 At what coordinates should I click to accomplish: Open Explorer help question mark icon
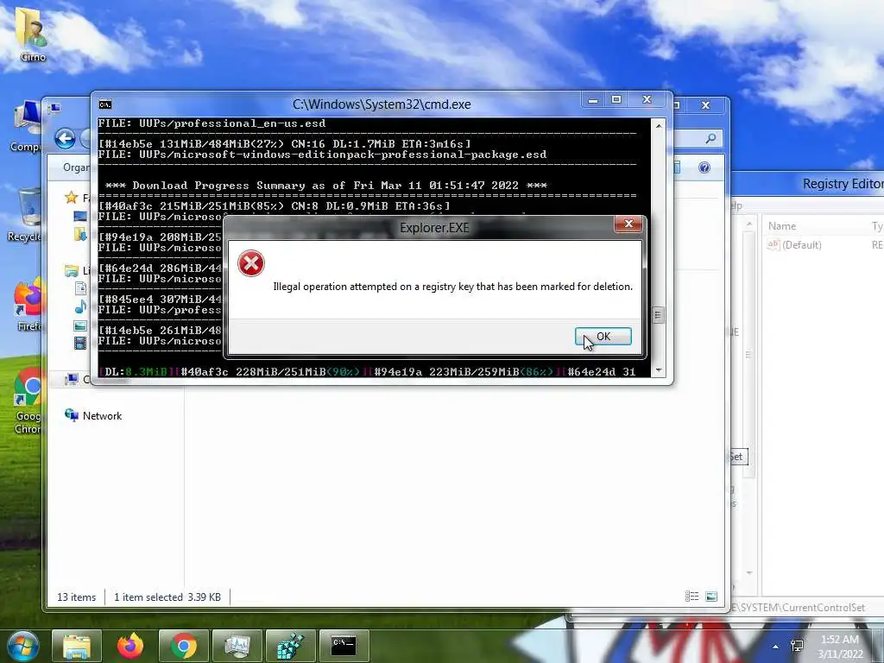pyautogui.click(x=704, y=167)
